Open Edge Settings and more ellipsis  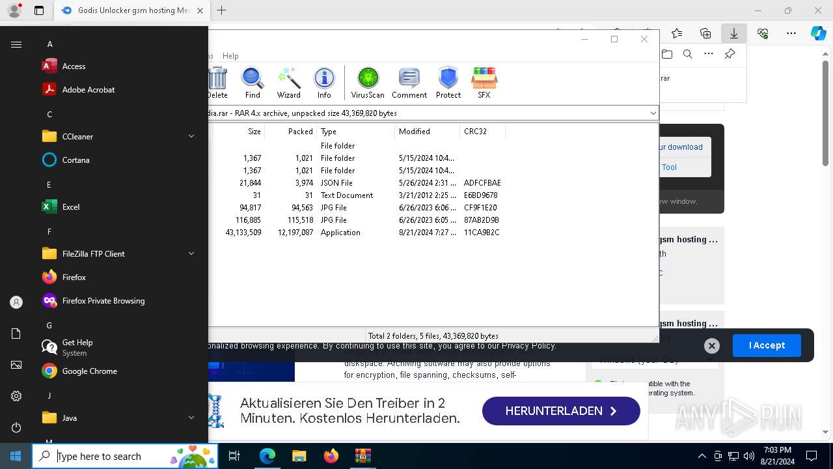point(791,33)
